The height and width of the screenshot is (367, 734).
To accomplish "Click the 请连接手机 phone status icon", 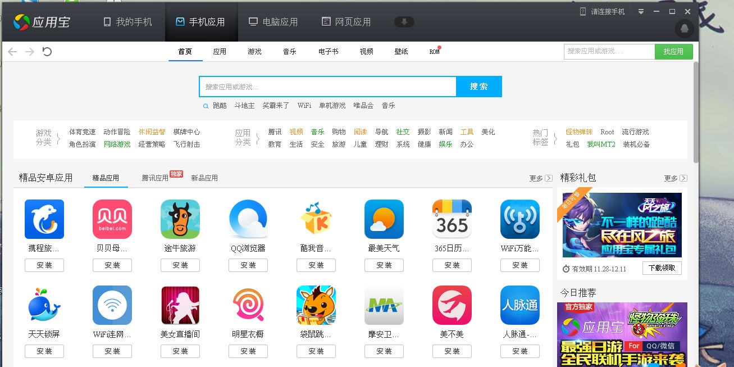I will click(x=583, y=12).
